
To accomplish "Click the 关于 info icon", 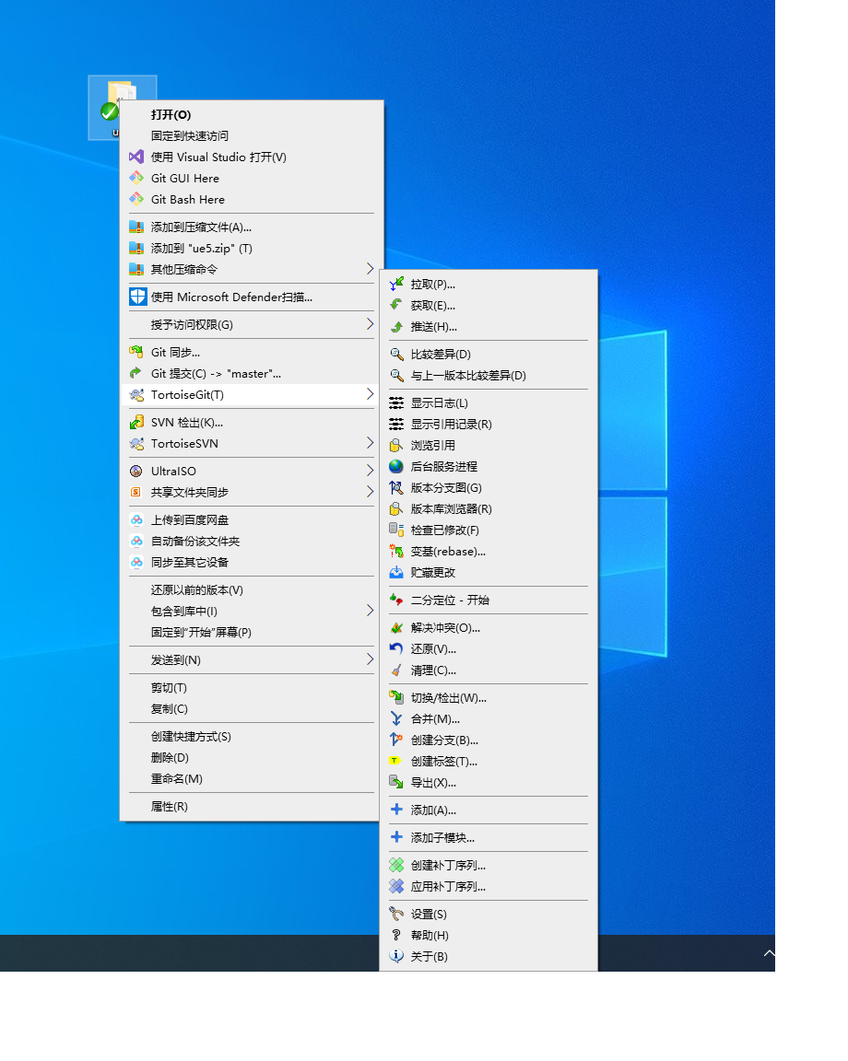I will coord(396,957).
